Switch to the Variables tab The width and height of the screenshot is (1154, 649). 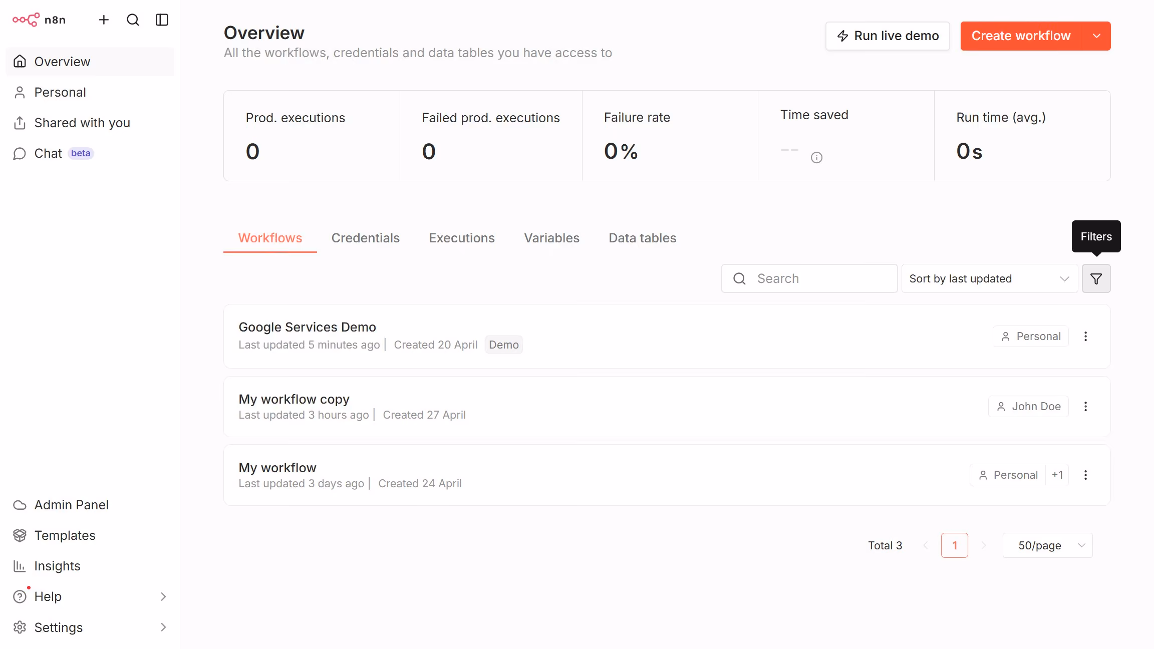551,238
